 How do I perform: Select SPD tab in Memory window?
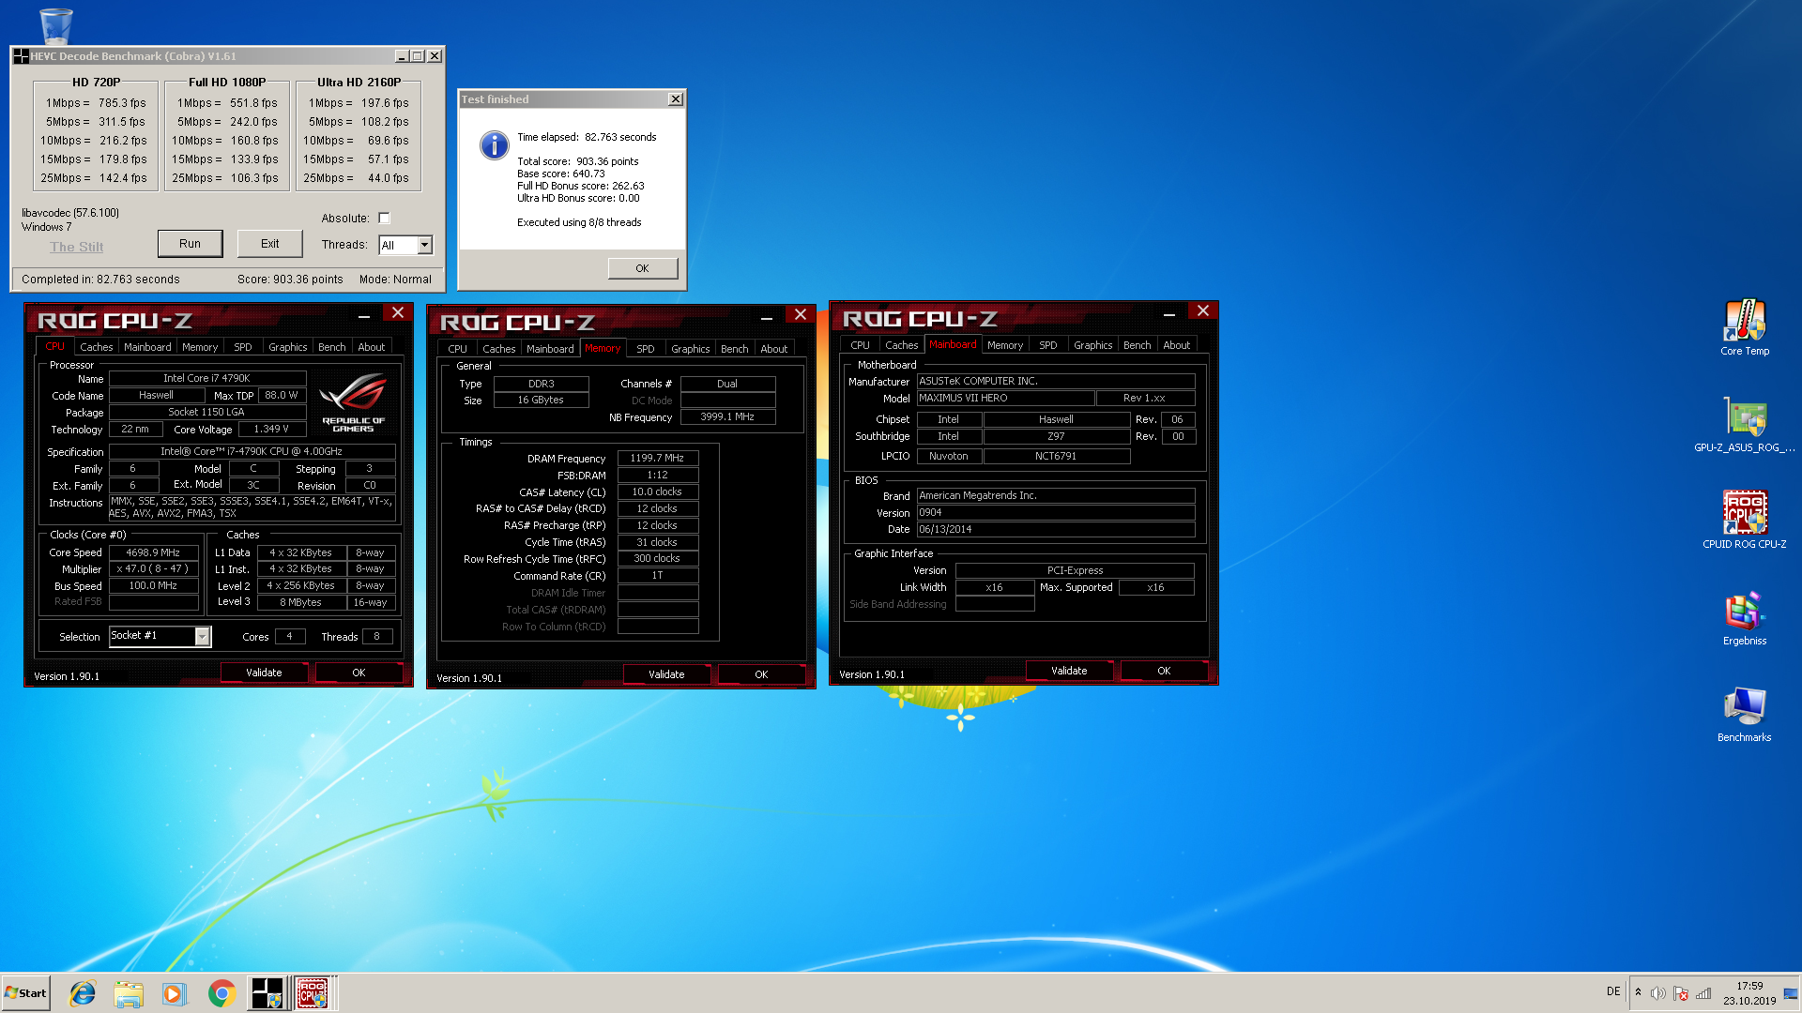(x=646, y=349)
